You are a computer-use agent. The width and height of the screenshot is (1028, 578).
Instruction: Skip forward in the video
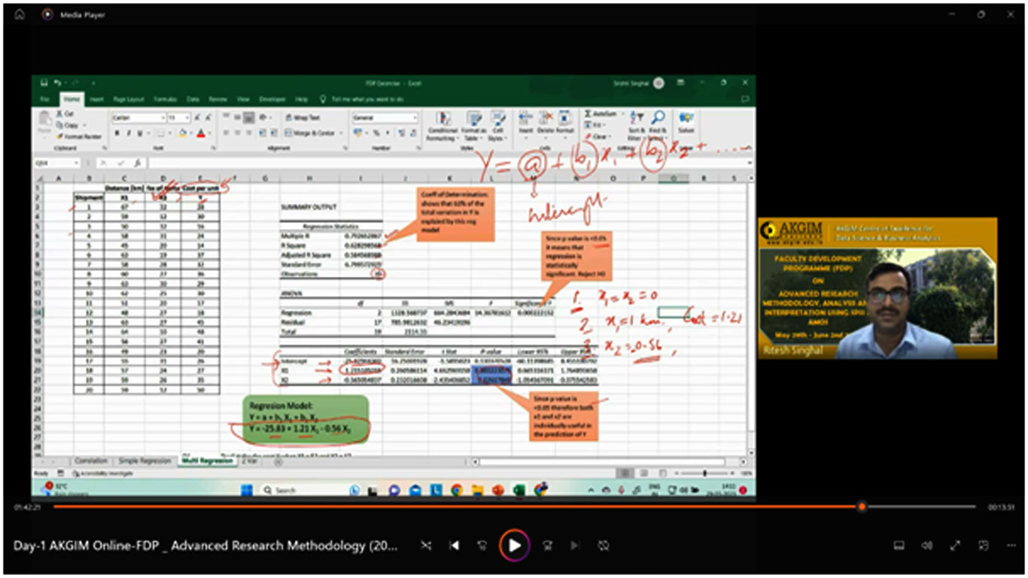pyautogui.click(x=548, y=546)
